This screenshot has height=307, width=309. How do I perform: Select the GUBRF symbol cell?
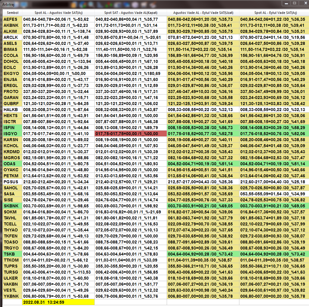click(x=12, y=104)
